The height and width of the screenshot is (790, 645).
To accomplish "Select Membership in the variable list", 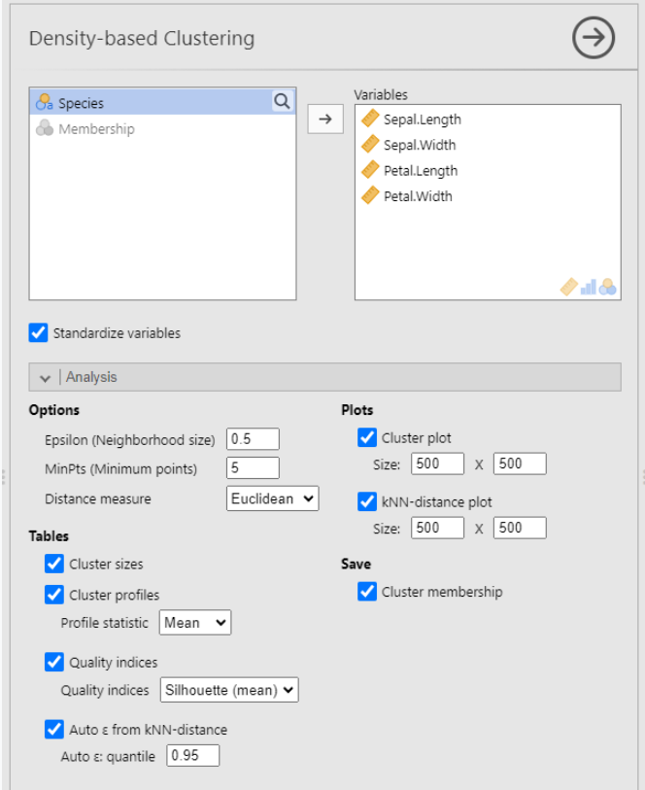I will click(96, 129).
